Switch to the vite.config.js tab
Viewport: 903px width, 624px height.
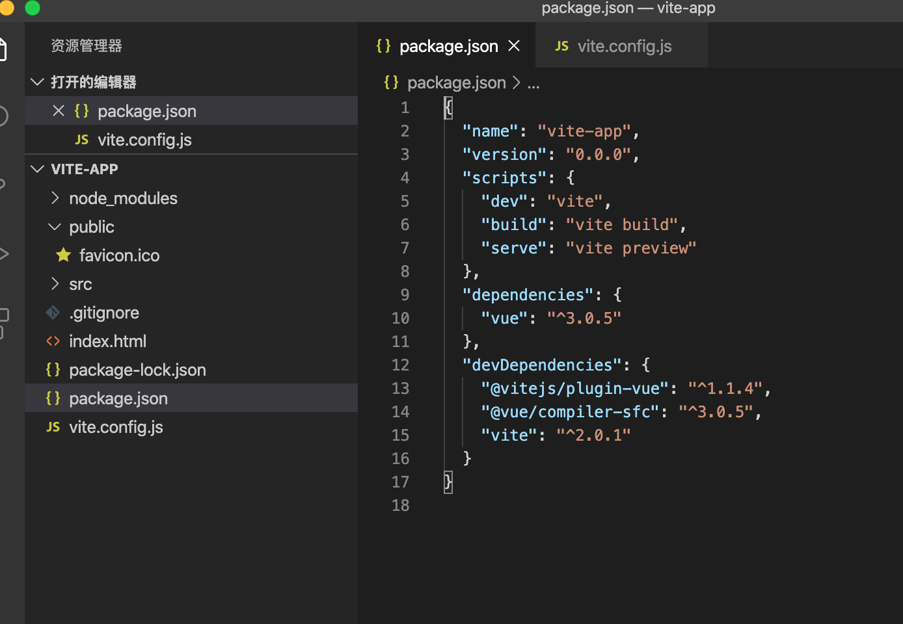pos(621,45)
